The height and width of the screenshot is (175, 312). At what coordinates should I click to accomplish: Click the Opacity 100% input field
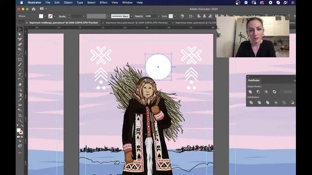click(151, 16)
